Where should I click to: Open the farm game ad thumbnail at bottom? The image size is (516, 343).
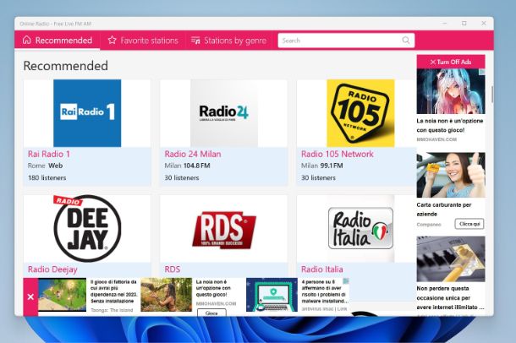tap(63, 295)
